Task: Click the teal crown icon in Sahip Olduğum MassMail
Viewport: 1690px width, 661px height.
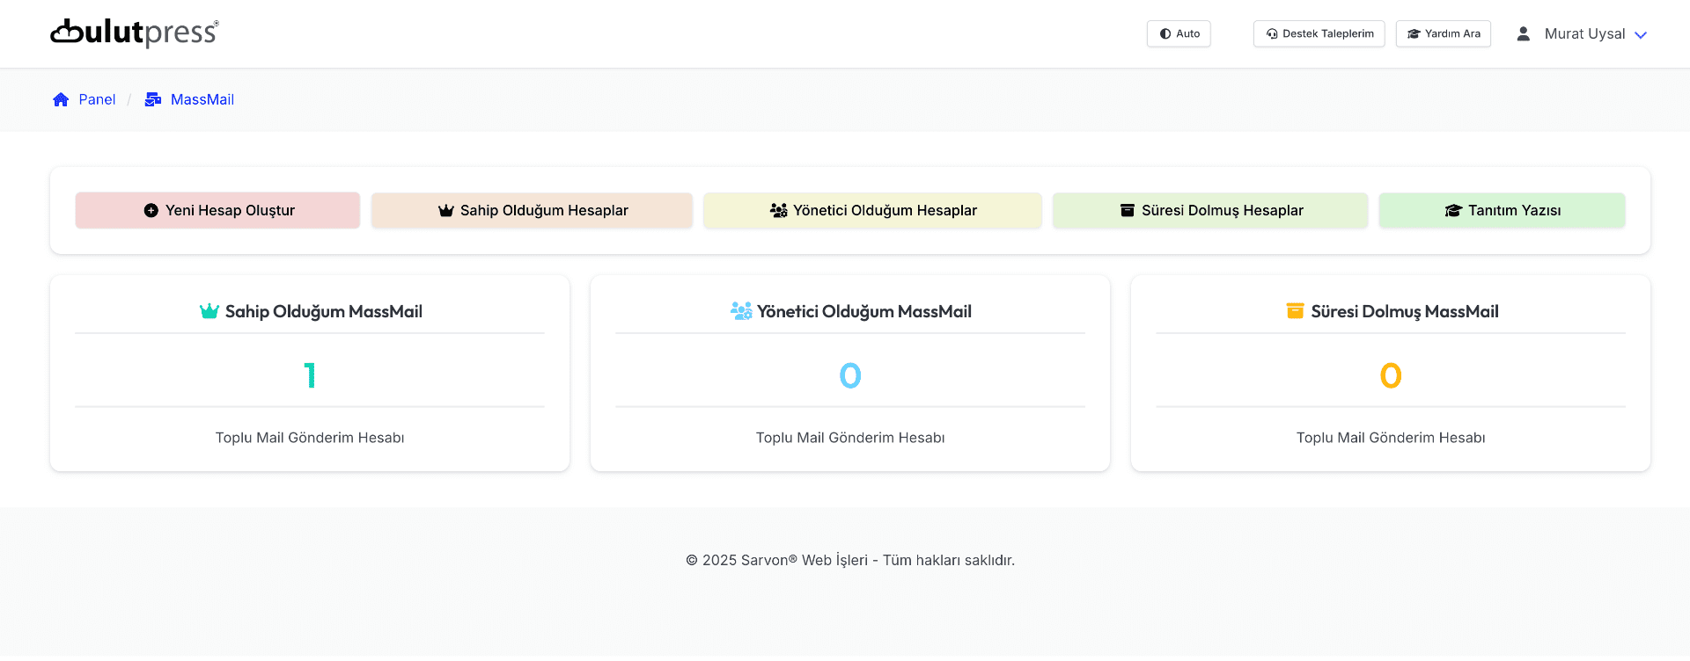Action: pyautogui.click(x=209, y=311)
